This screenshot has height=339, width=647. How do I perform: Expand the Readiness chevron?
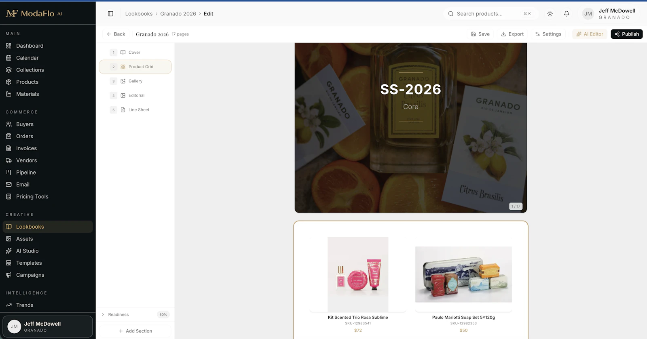[x=103, y=314]
